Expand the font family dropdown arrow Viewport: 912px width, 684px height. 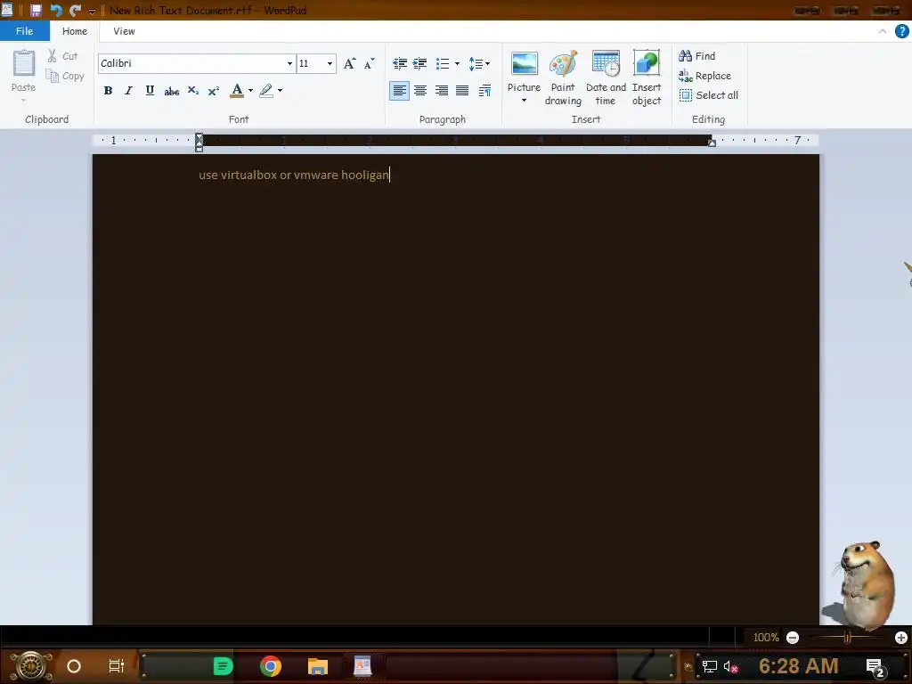point(289,63)
